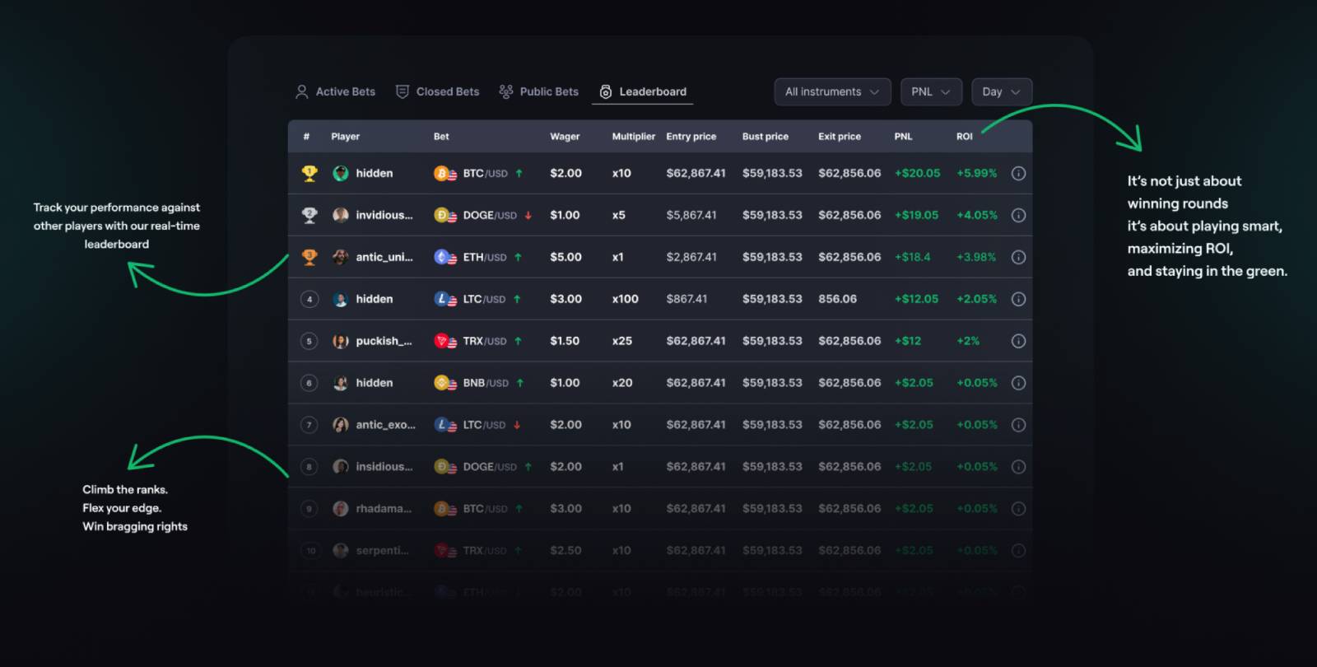Click info icon for the insidious row

click(1018, 467)
